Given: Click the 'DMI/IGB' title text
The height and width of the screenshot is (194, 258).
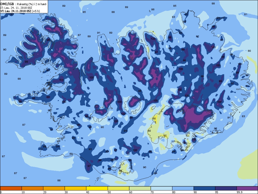Looking at the screenshot, I should (7, 4).
